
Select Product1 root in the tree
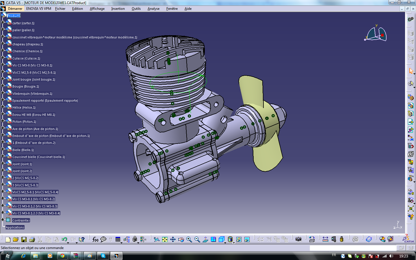tap(14, 16)
